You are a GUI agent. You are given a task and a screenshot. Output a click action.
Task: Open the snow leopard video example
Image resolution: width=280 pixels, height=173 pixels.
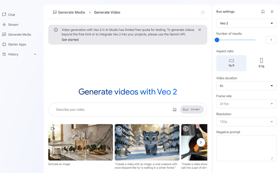pyautogui.click(x=147, y=142)
